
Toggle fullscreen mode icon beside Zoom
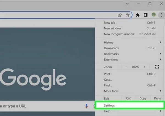pyautogui.click(x=157, y=67)
